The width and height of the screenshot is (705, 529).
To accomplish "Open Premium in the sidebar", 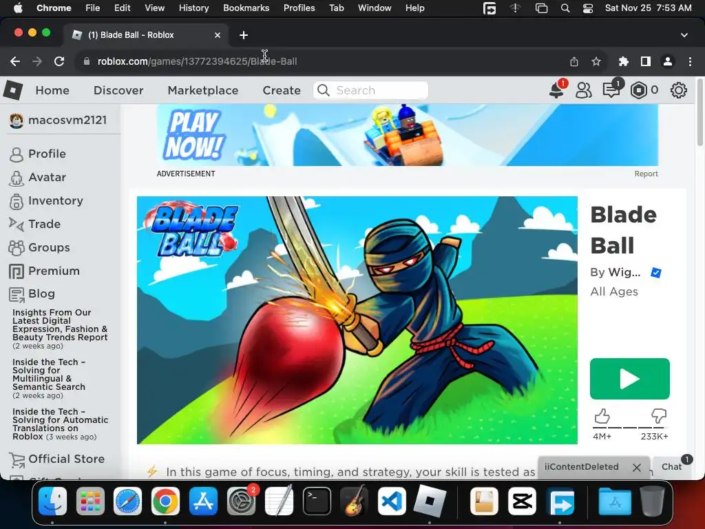I will [45, 271].
